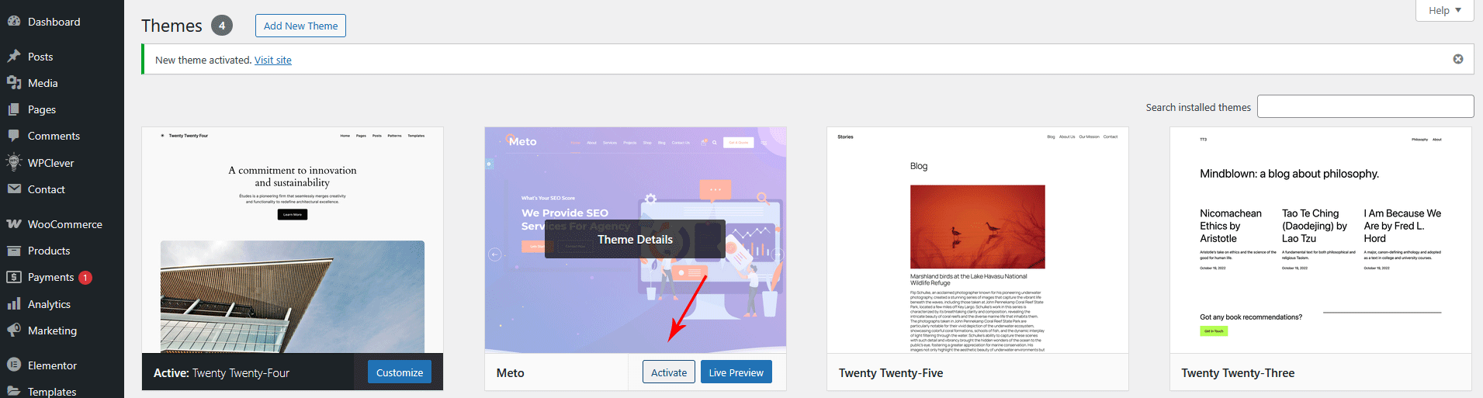The width and height of the screenshot is (1483, 398).
Task: Click the Add New Theme button
Action: (300, 26)
